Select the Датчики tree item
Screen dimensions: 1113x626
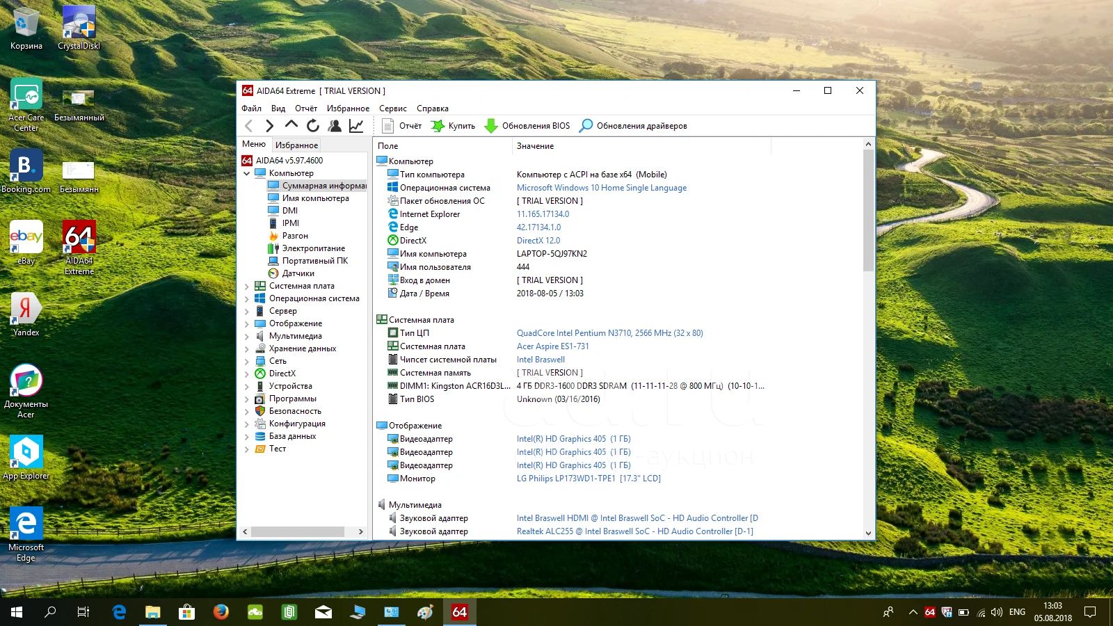click(x=298, y=273)
